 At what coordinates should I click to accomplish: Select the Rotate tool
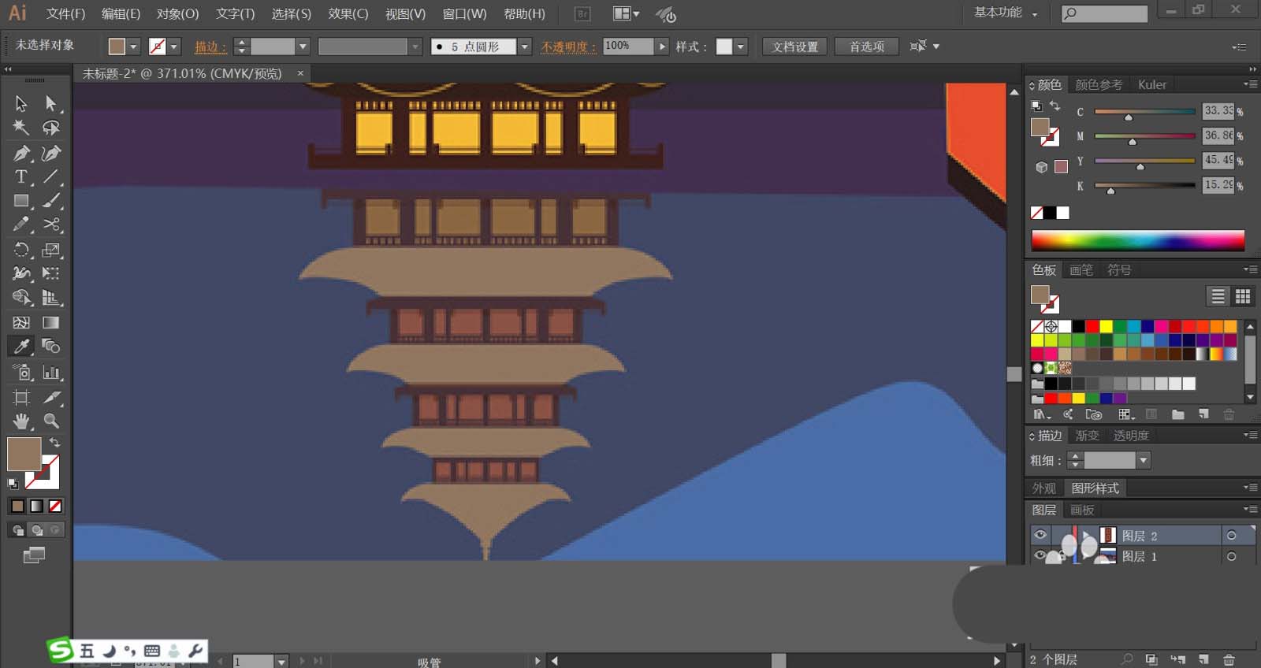click(21, 250)
